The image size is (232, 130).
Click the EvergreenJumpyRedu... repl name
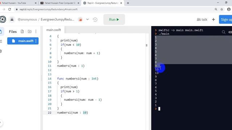[x=57, y=19]
